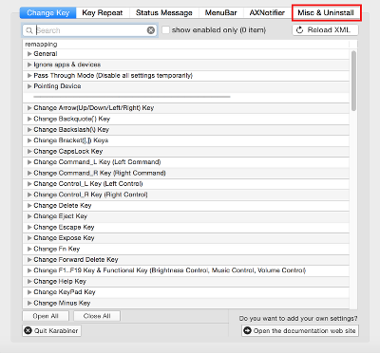The width and height of the screenshot is (380, 353).
Task: Click the Reload XML button
Action: click(x=325, y=30)
